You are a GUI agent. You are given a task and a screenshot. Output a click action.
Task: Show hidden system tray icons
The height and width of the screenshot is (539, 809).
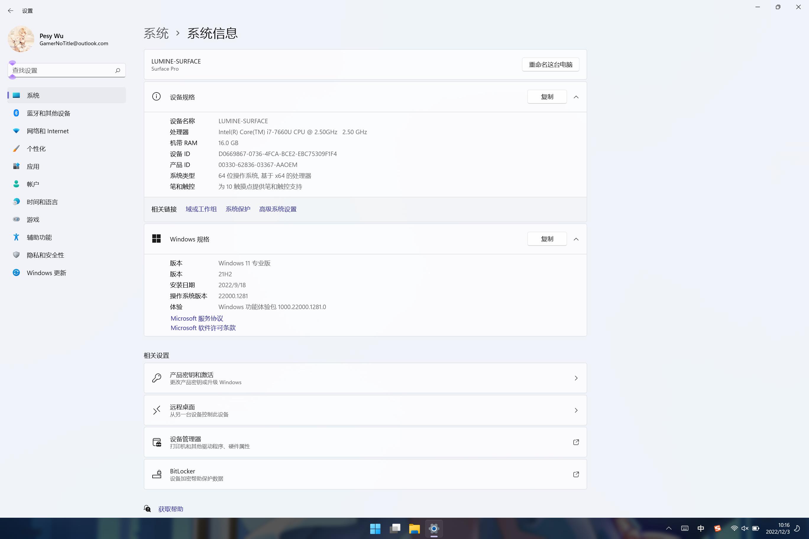coord(669,528)
